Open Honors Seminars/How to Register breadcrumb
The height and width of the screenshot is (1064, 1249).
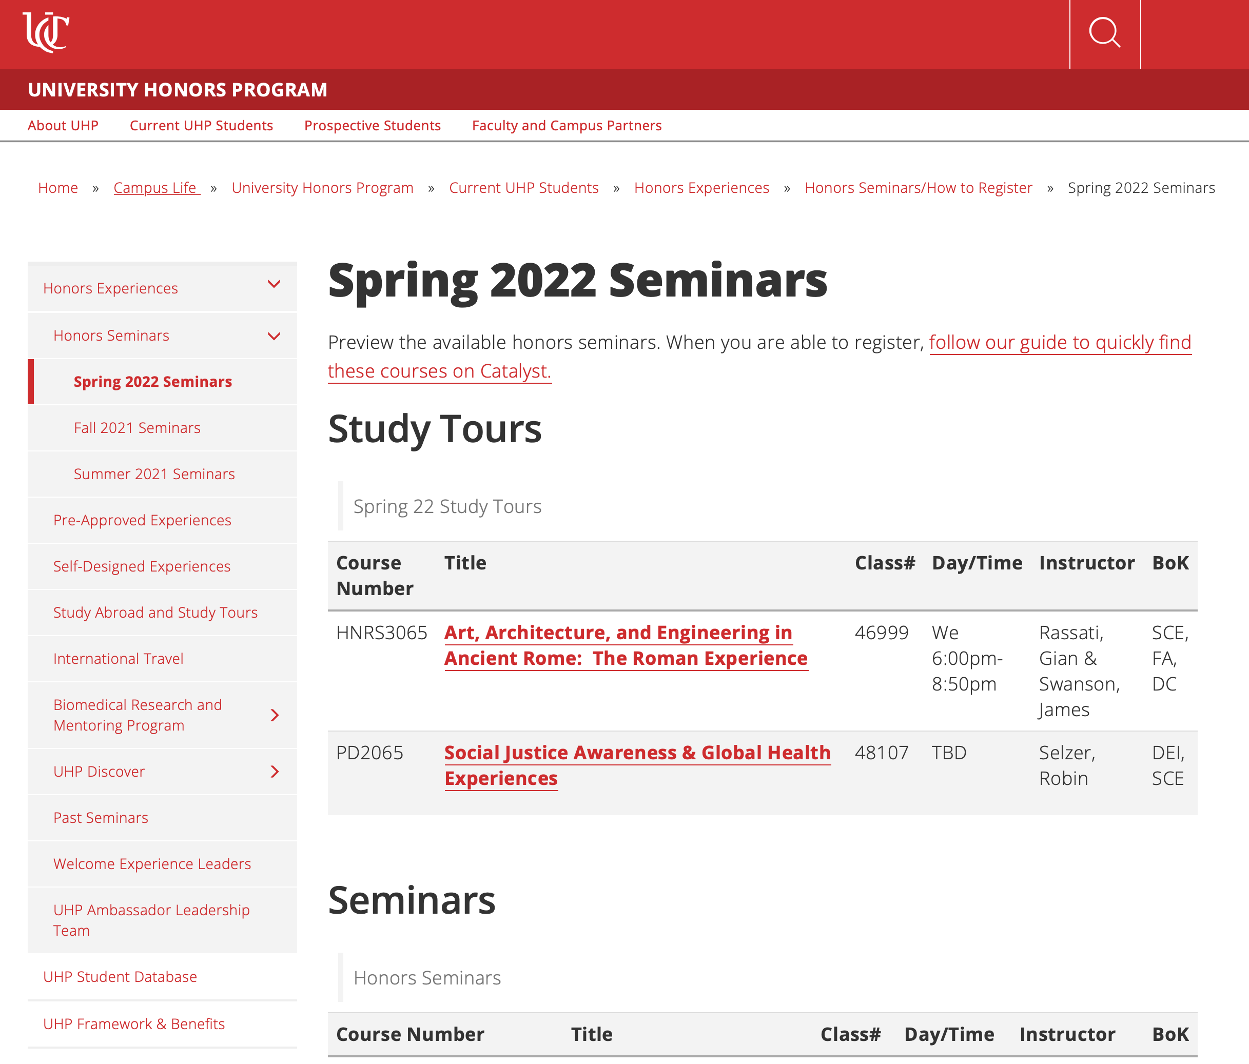coord(918,188)
